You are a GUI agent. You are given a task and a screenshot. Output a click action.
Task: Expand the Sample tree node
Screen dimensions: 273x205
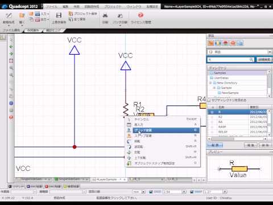pyautogui.click(x=214, y=88)
